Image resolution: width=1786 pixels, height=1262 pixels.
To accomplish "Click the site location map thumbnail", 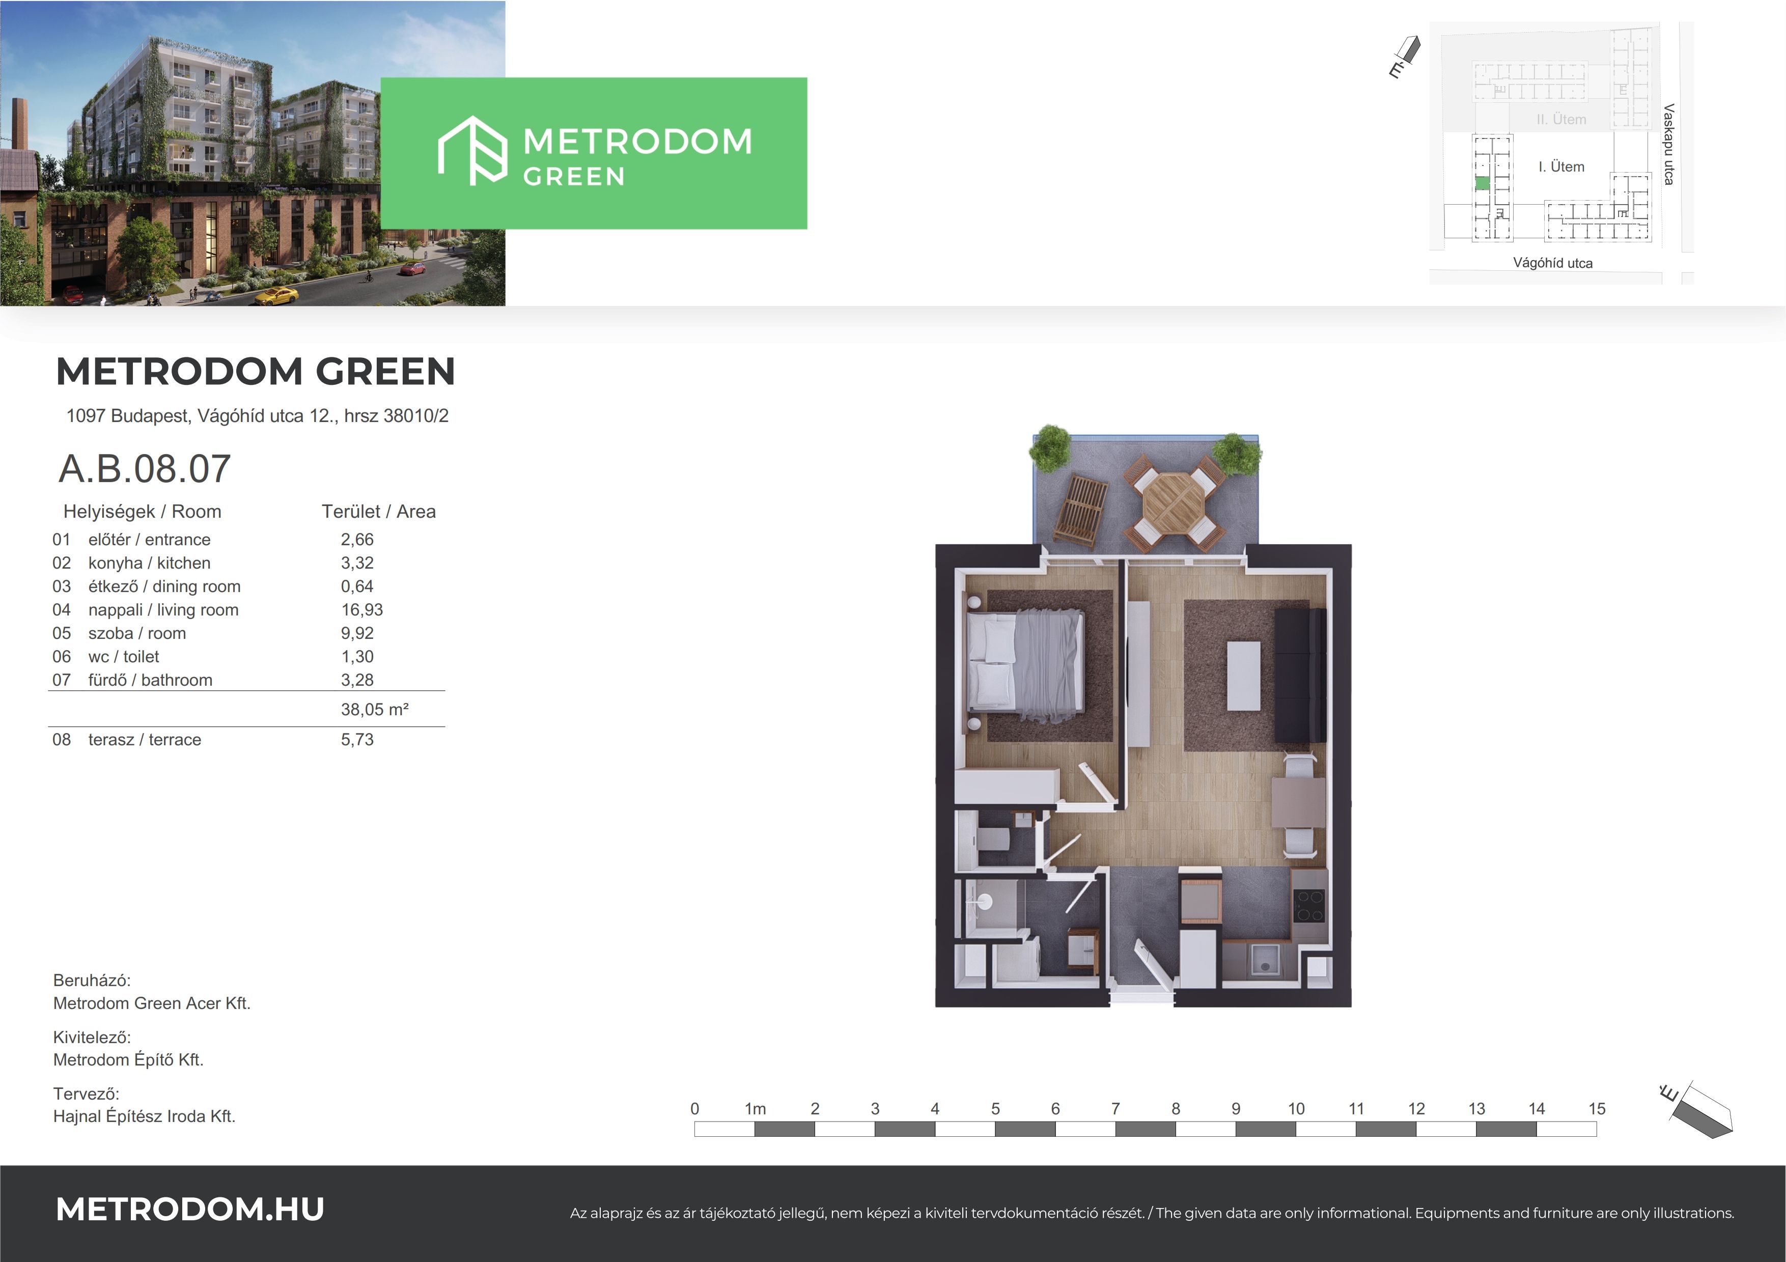I will (1560, 152).
